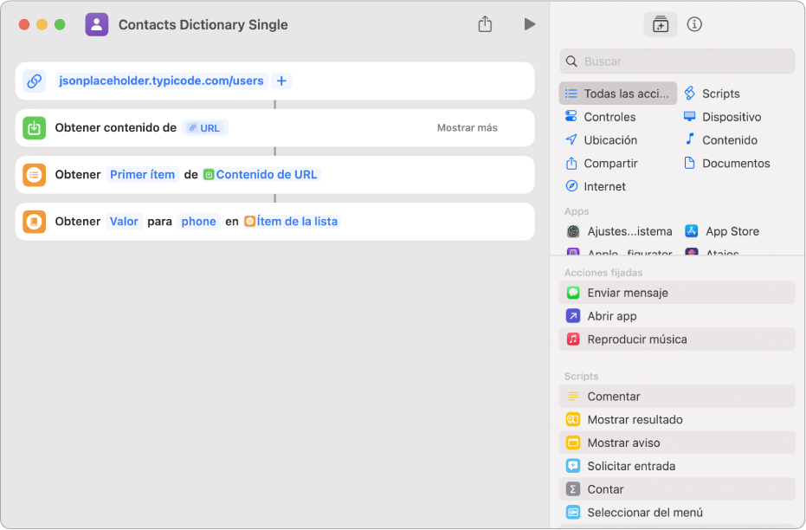This screenshot has width=806, height=530.
Task: Open the Scripts category
Action: pos(712,94)
